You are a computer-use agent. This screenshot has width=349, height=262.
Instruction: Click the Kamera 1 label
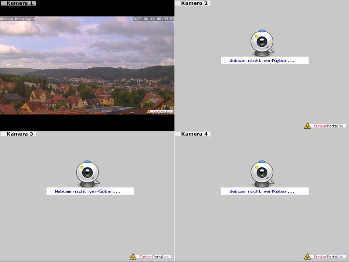[x=18, y=3]
